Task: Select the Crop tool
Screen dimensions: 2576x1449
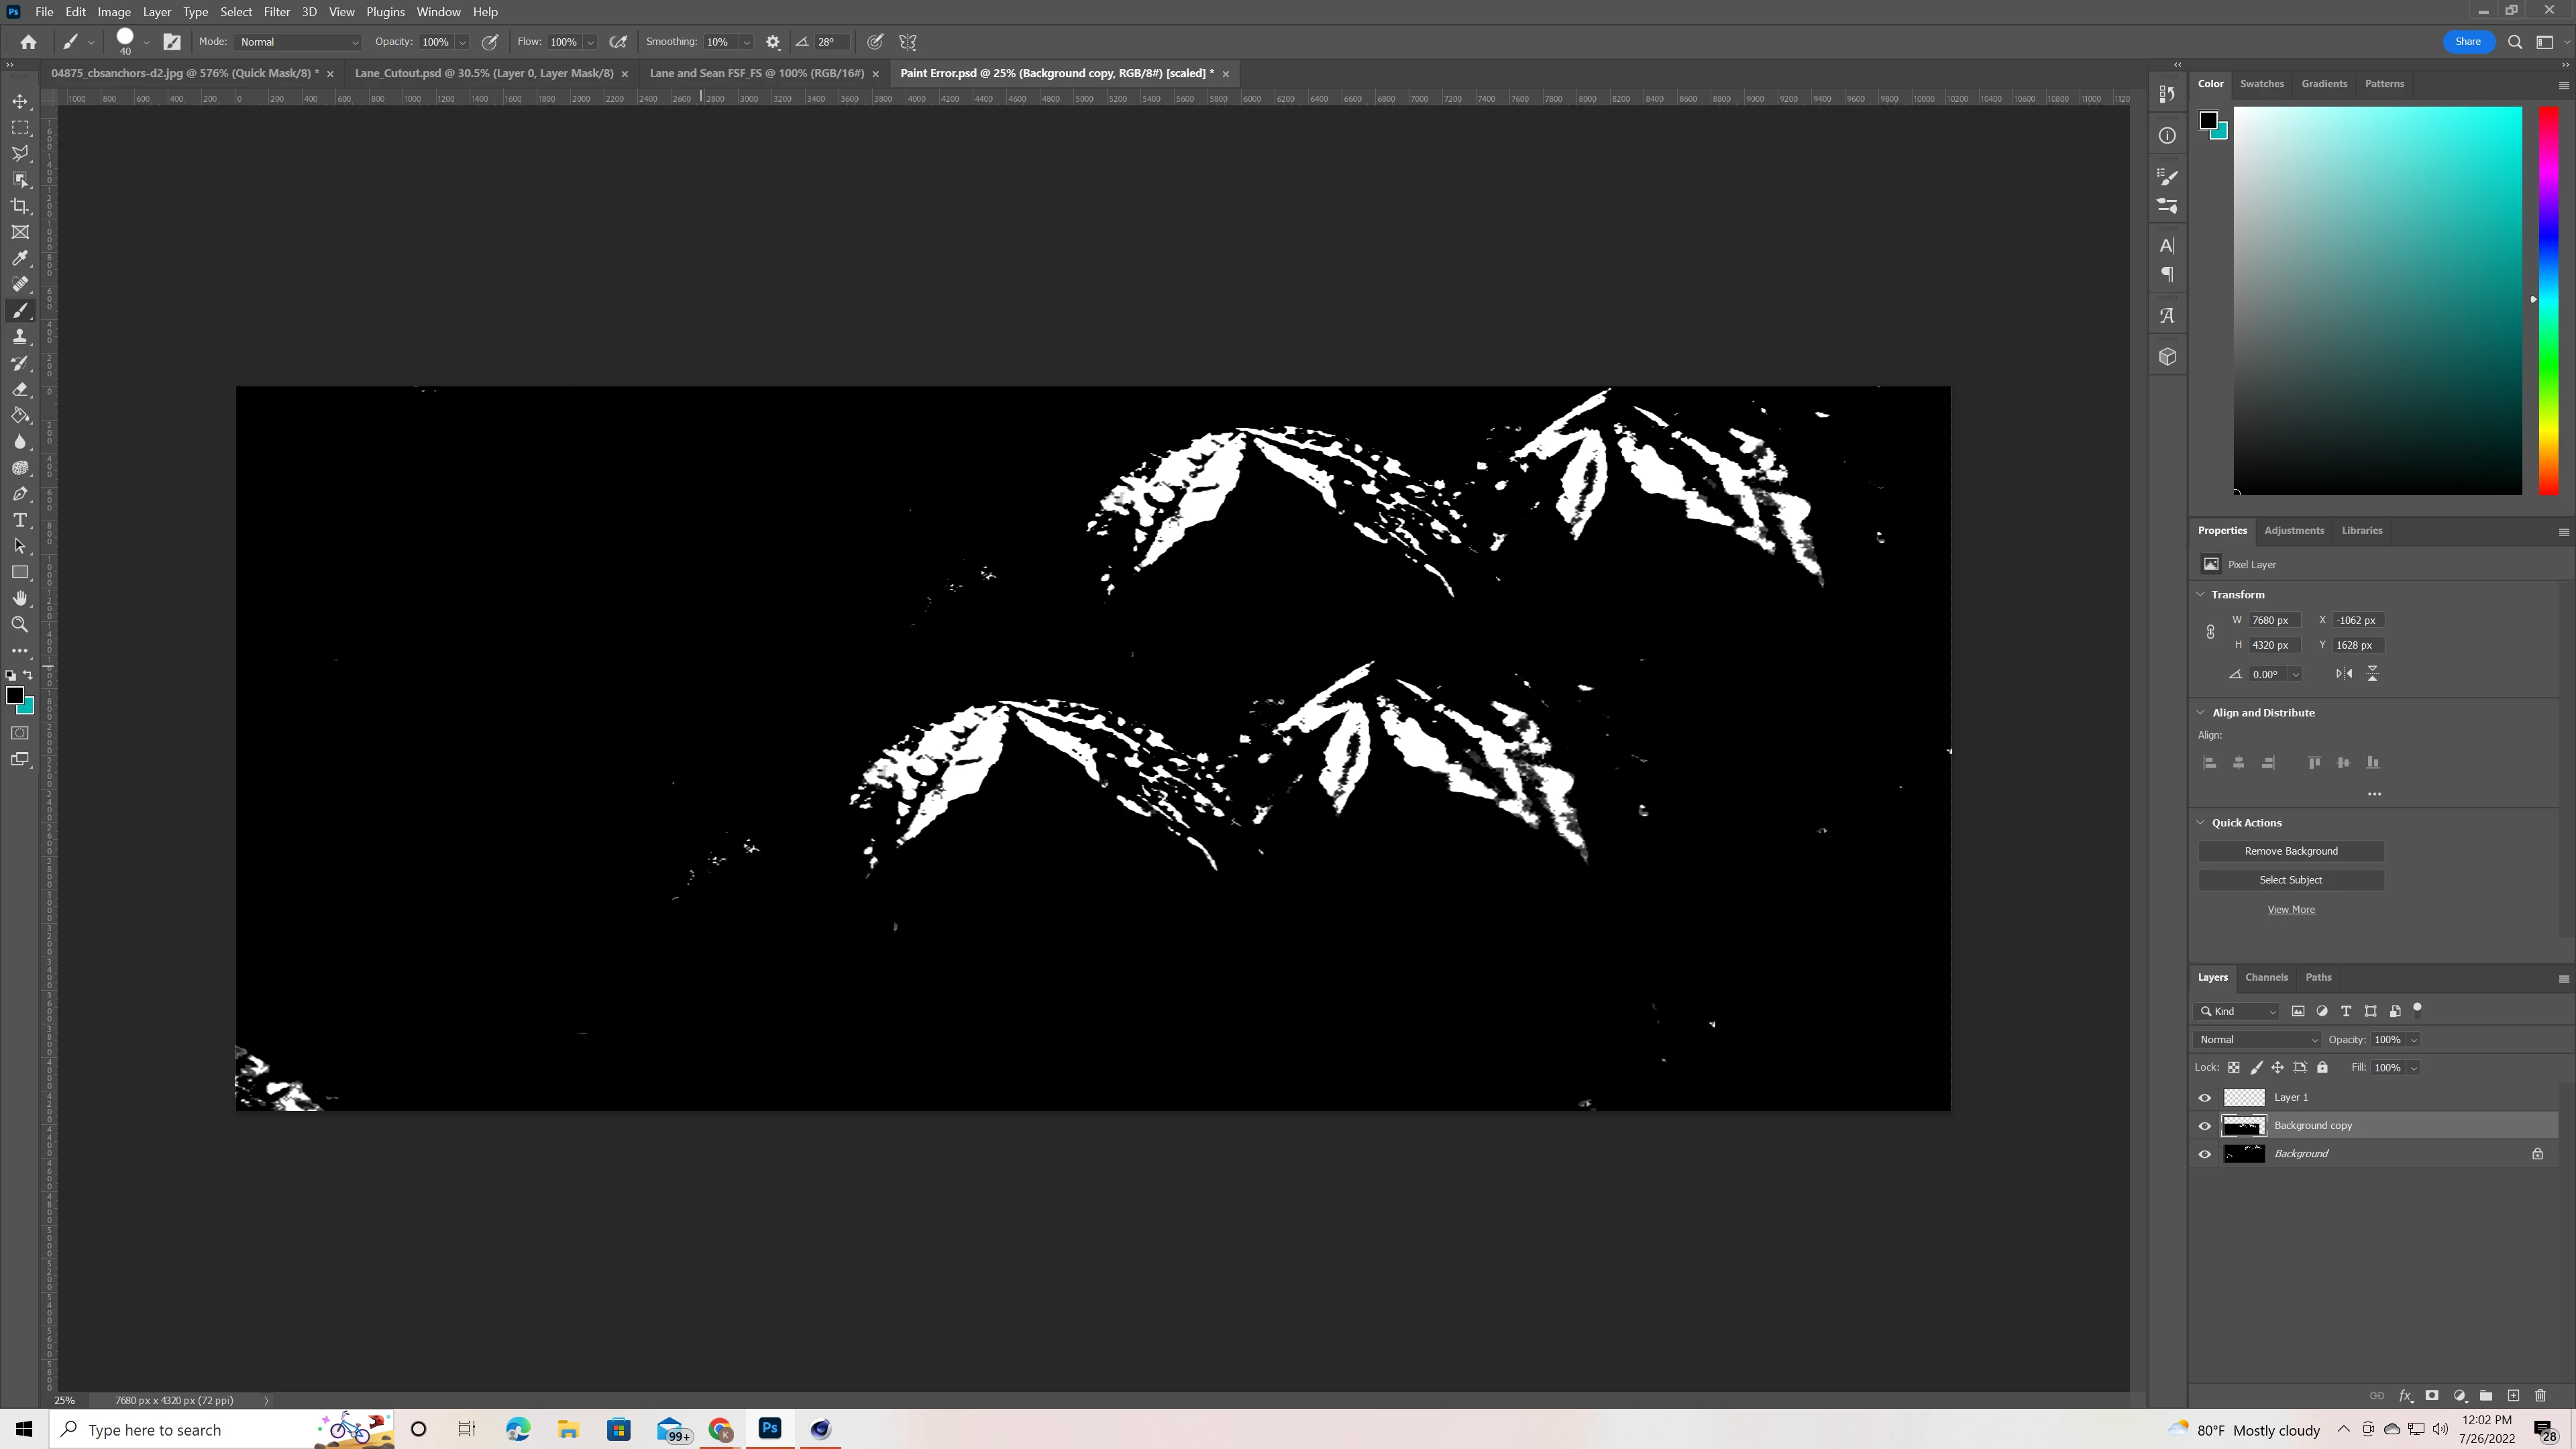Action: (20, 206)
